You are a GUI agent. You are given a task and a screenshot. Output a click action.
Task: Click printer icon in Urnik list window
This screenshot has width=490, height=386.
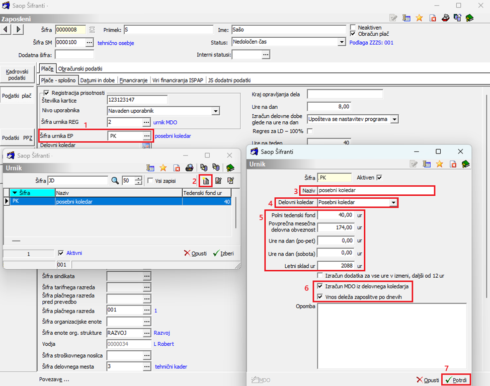[x=189, y=168]
